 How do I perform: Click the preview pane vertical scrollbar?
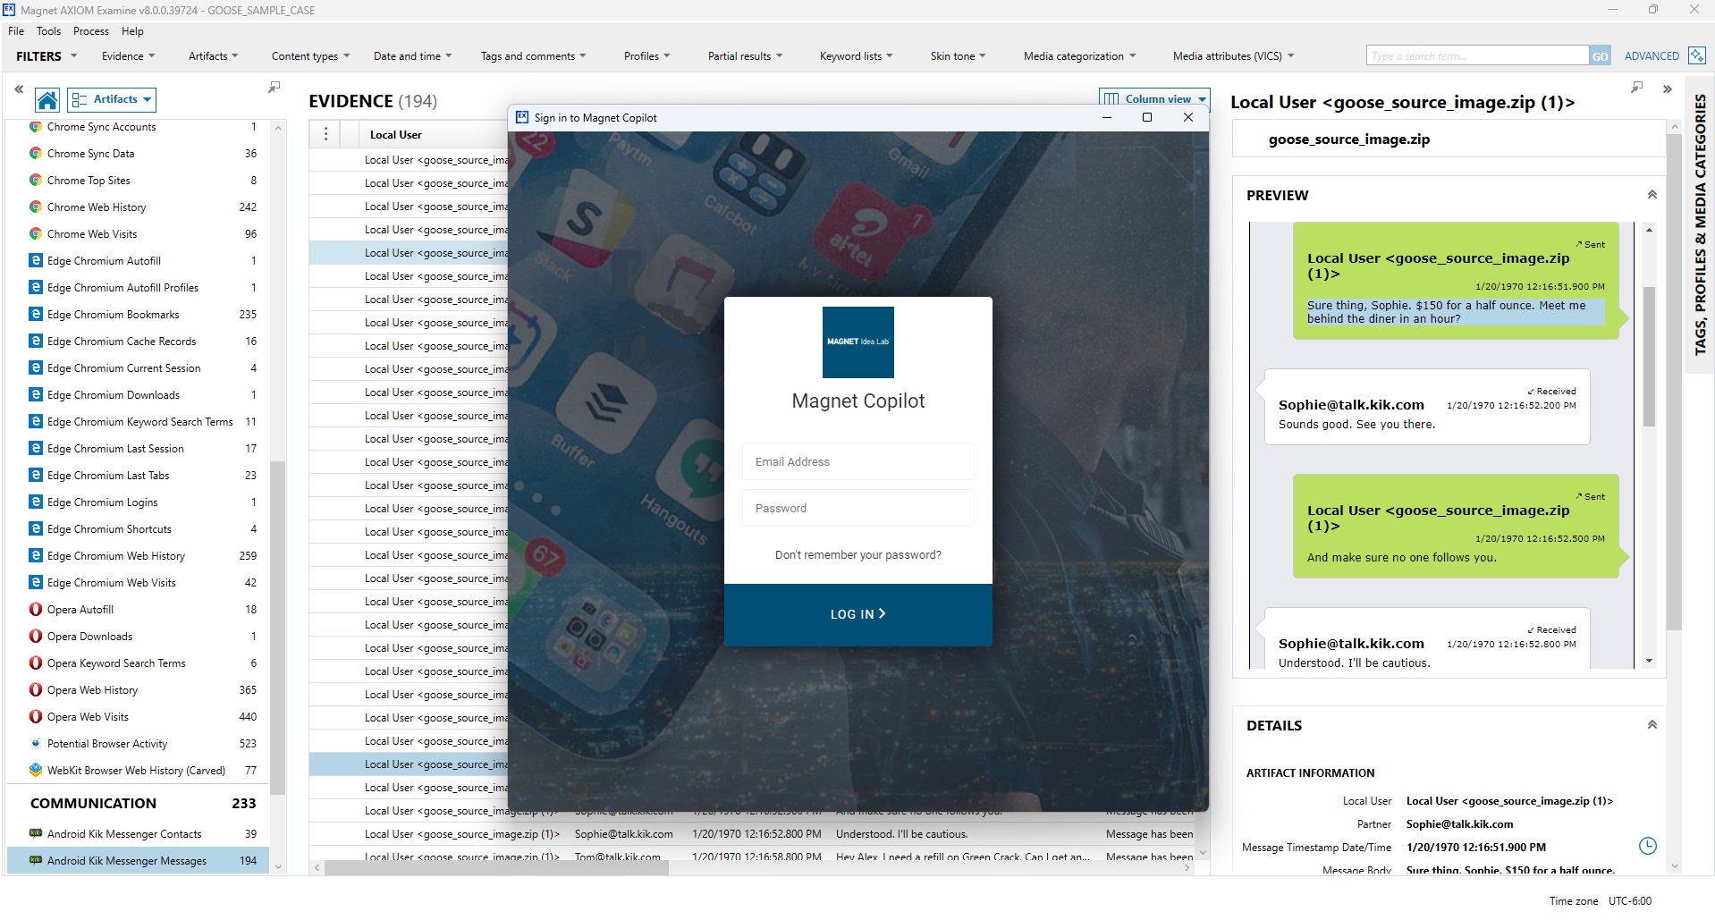[x=1649, y=358]
